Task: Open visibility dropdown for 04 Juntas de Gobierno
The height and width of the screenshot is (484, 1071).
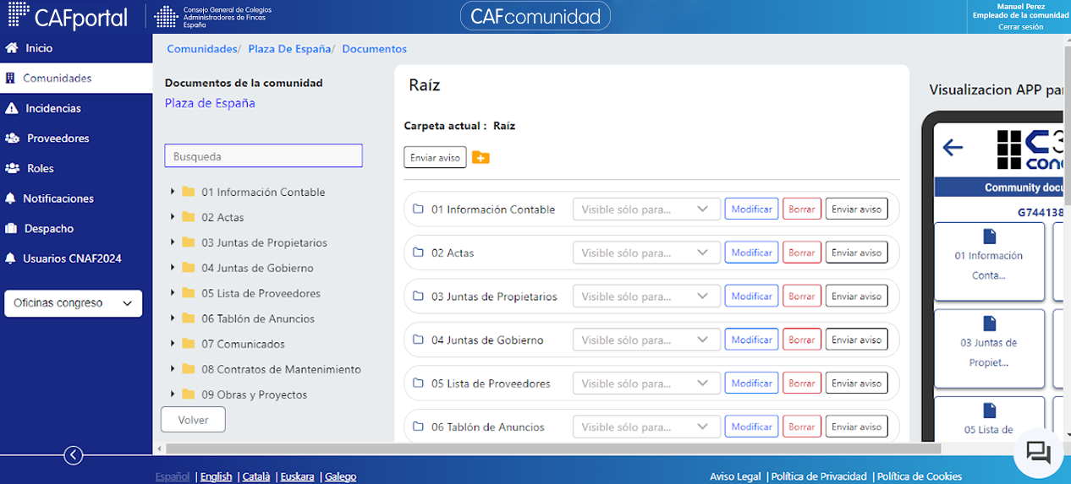Action: tap(646, 340)
